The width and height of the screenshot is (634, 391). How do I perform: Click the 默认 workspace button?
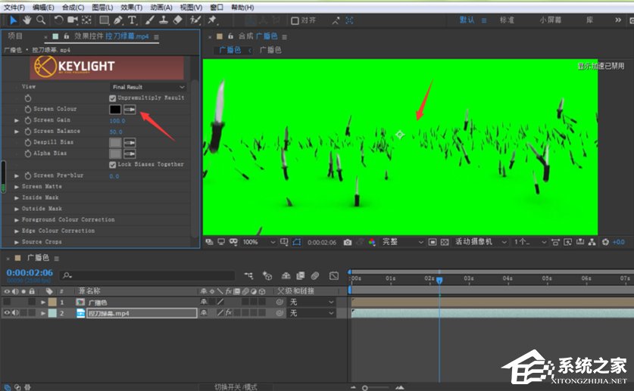click(x=467, y=20)
